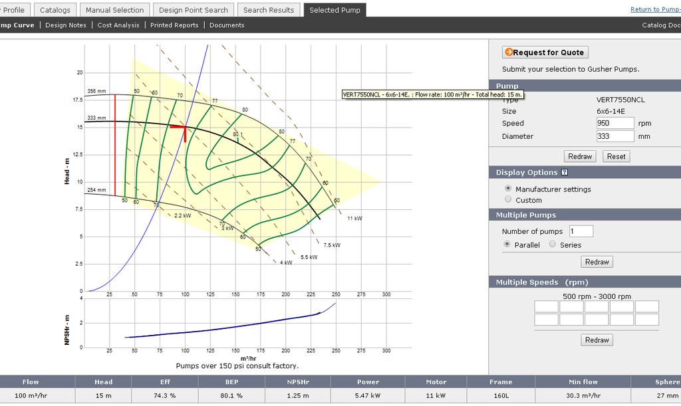Click the Reset button

616,156
